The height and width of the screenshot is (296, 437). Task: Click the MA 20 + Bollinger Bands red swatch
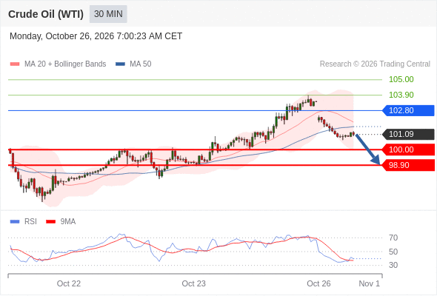[x=15, y=64]
